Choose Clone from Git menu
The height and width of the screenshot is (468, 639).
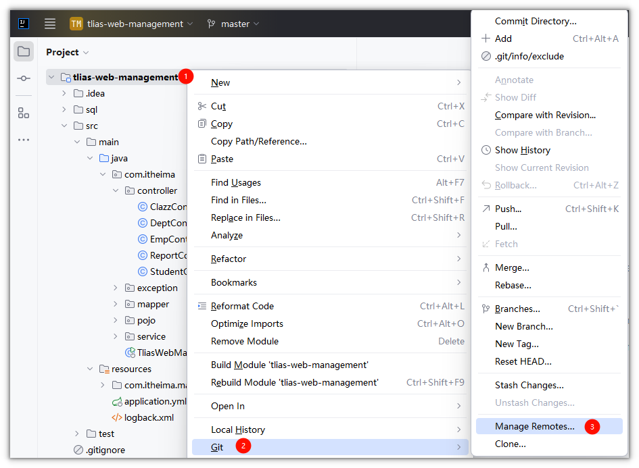click(x=549, y=444)
